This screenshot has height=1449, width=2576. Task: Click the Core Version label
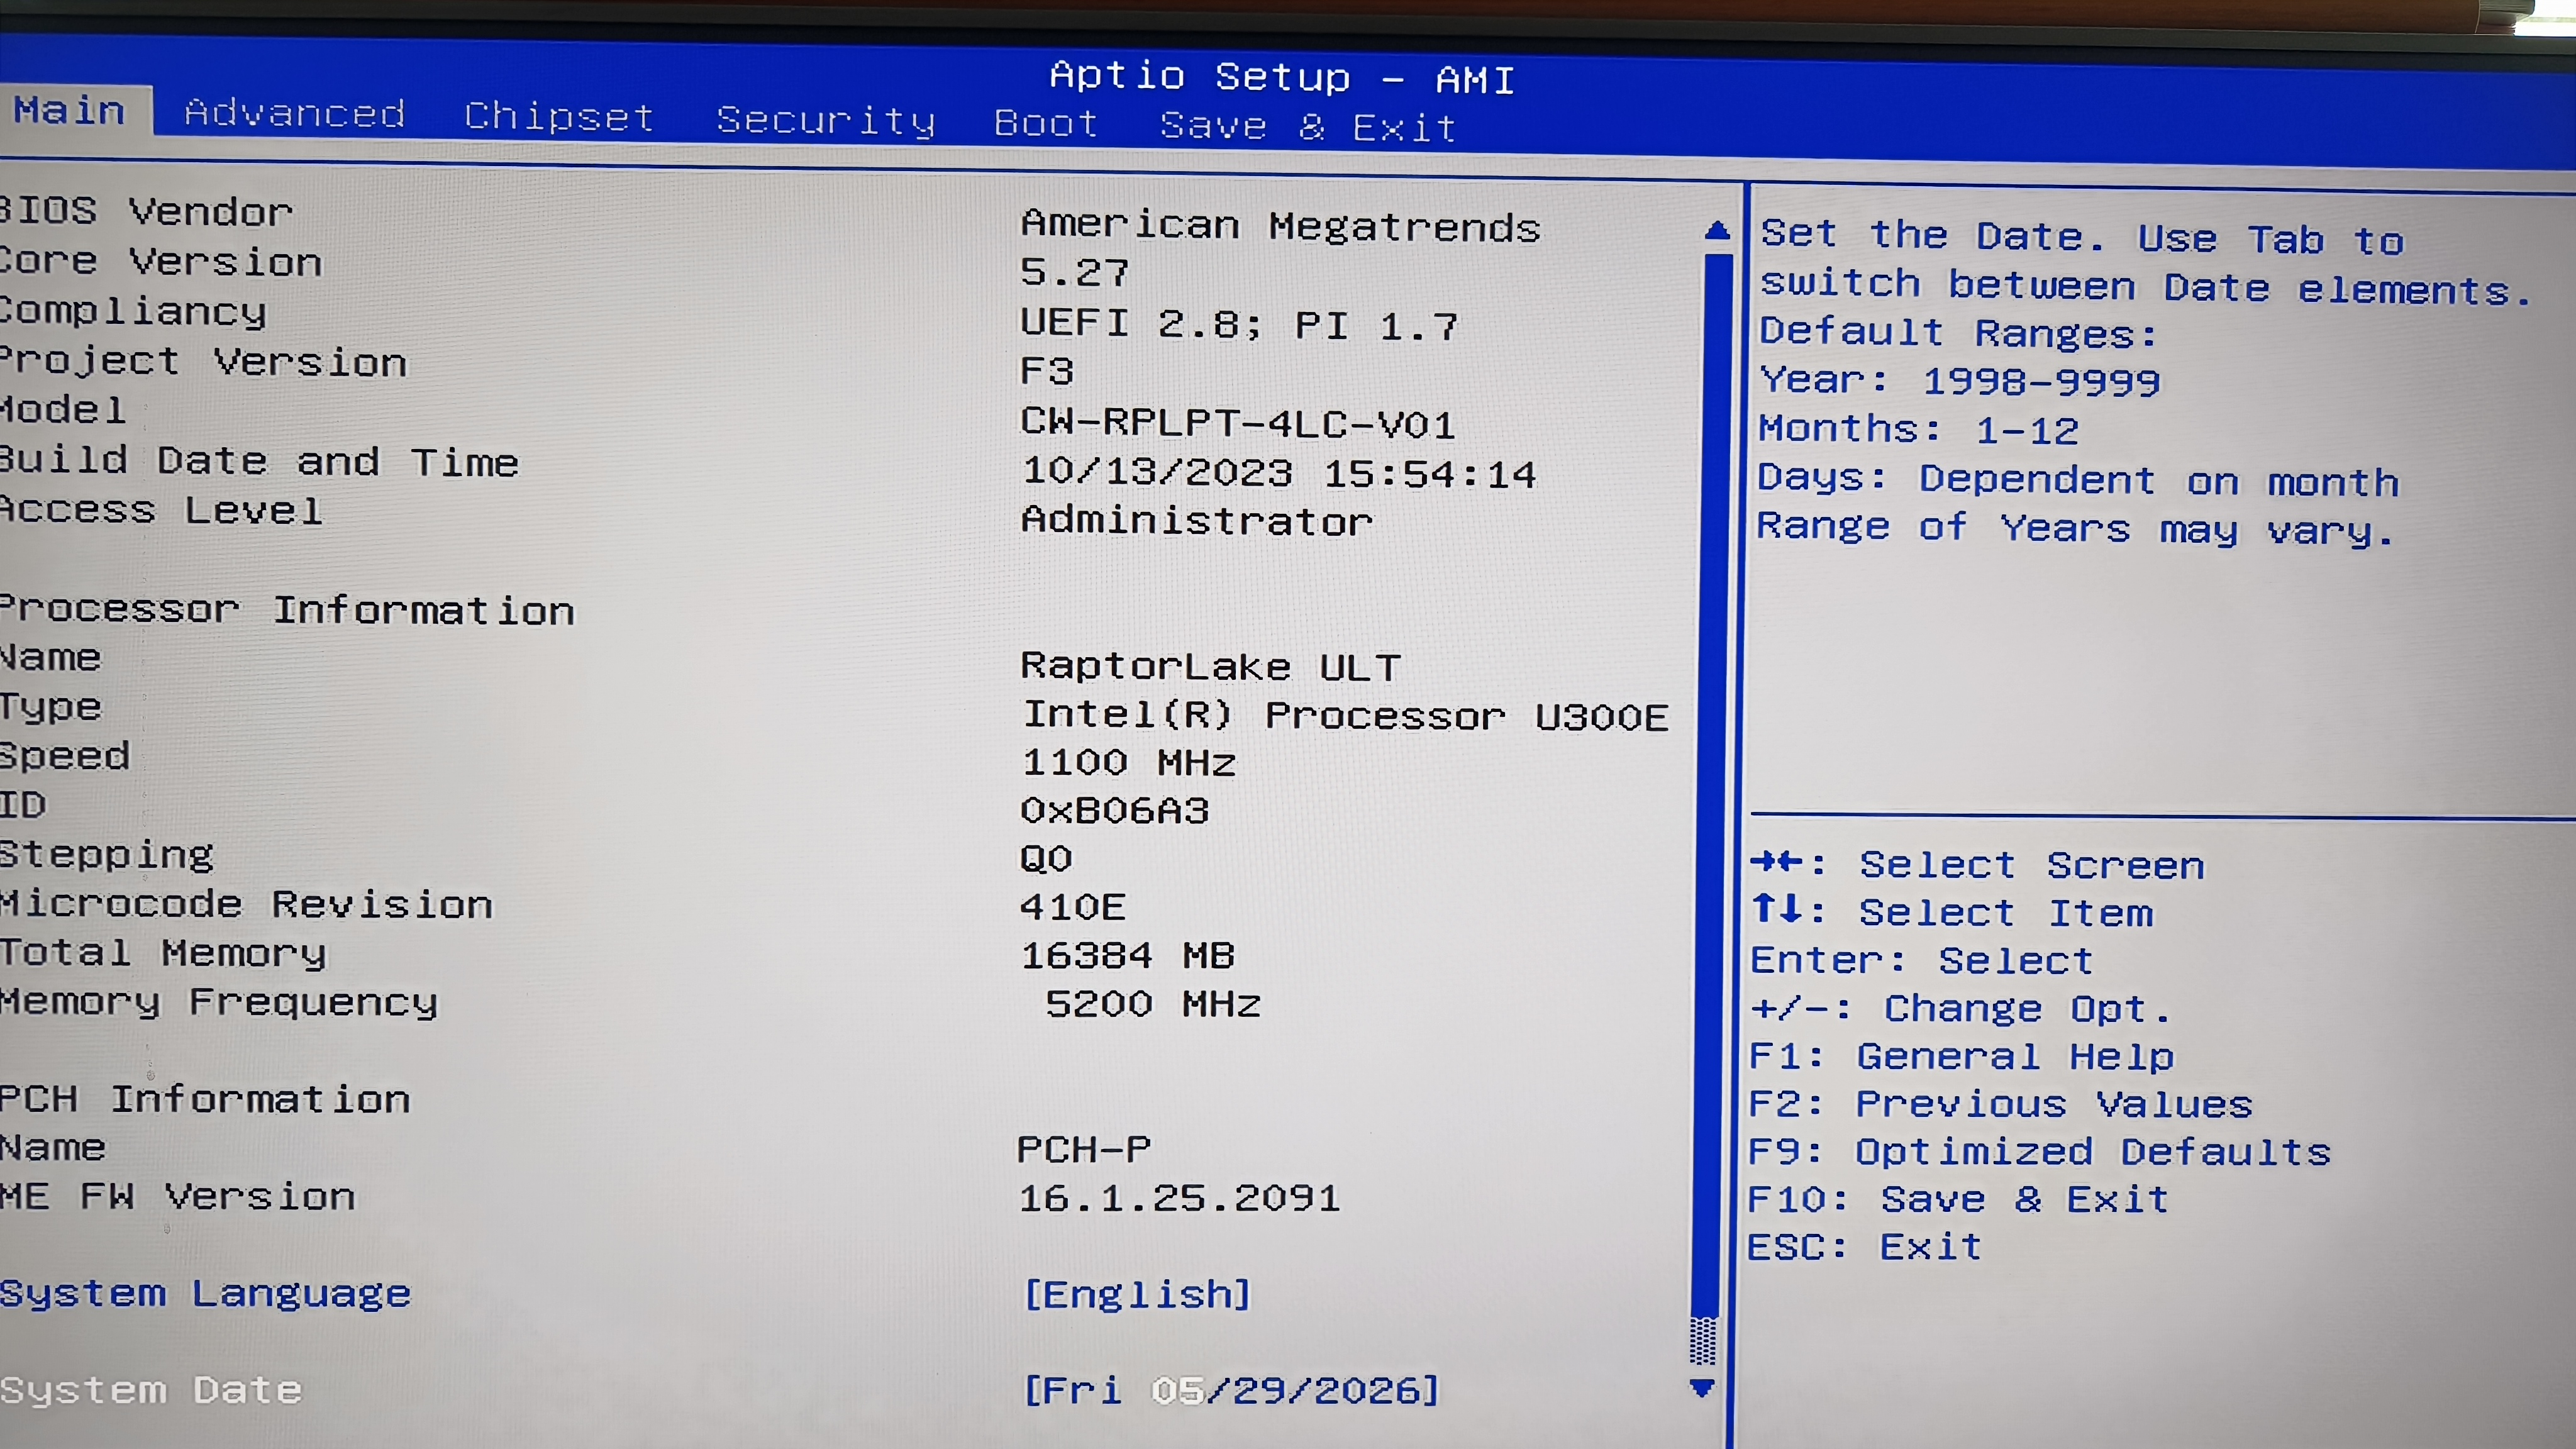coord(161,261)
